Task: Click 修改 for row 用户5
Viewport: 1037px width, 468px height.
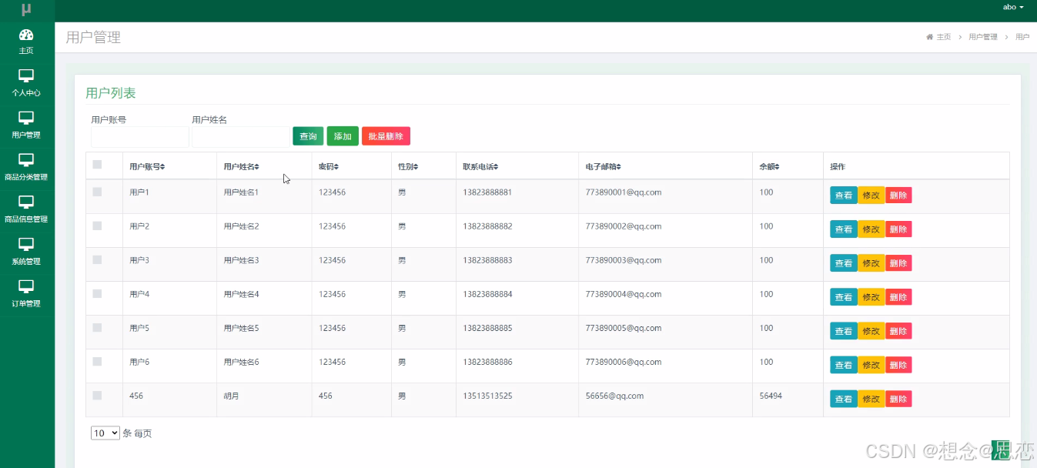Action: point(871,331)
